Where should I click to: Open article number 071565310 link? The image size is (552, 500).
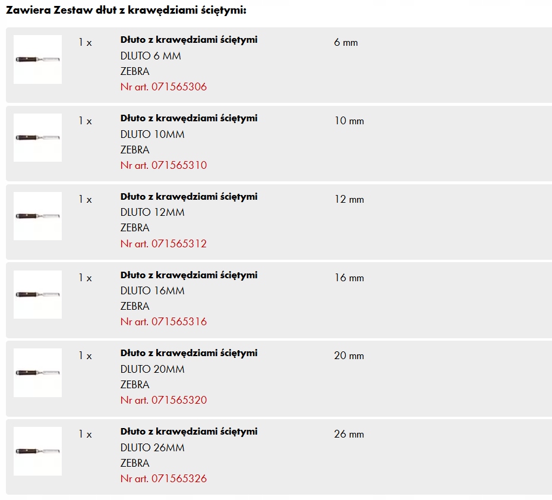click(x=163, y=165)
